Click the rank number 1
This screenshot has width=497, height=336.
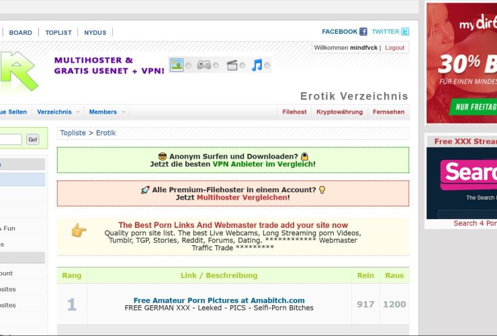[72, 304]
